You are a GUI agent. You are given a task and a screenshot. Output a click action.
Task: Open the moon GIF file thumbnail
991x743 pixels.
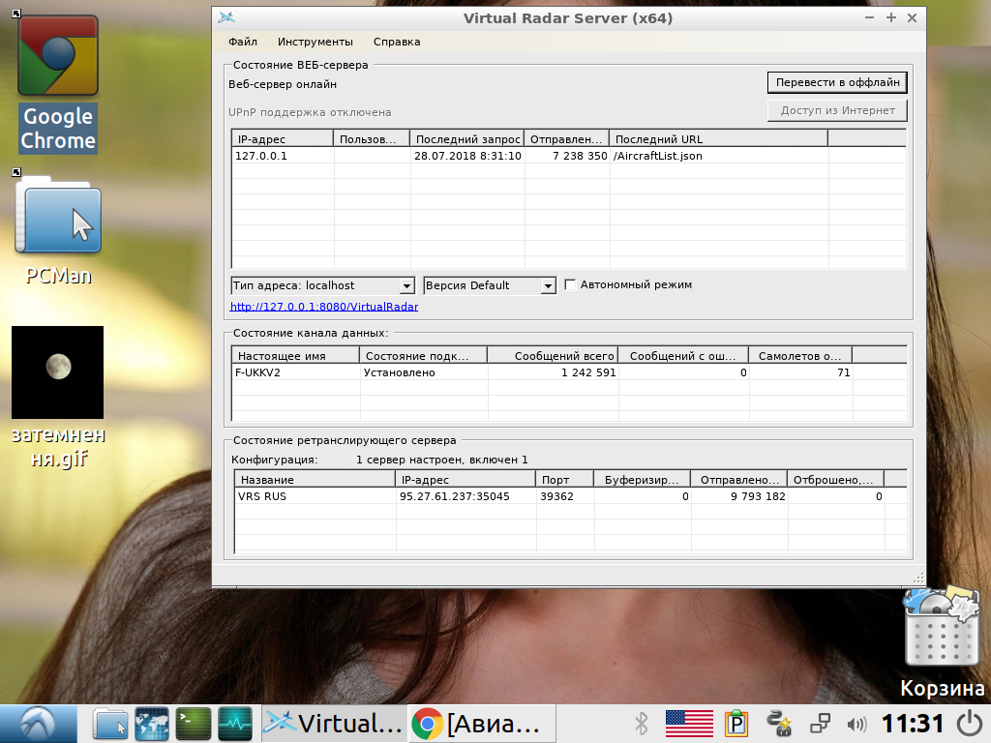click(x=58, y=372)
